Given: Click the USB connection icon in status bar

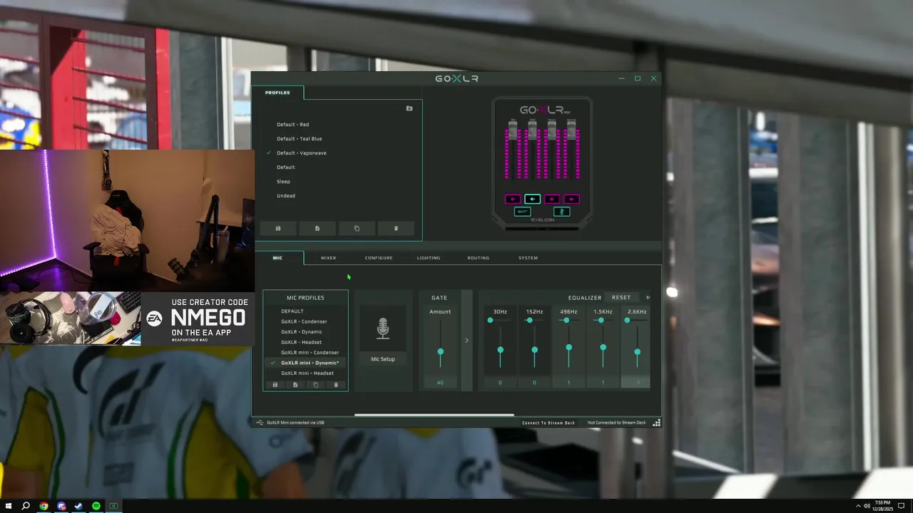Looking at the screenshot, I should [260, 423].
